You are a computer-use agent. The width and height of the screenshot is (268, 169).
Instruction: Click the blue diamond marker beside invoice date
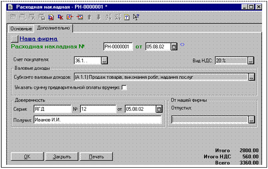pos(182,45)
